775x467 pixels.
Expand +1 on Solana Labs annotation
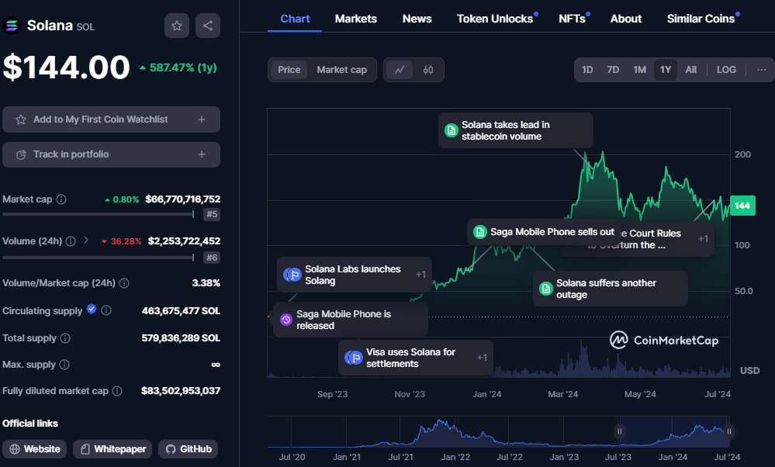point(420,275)
